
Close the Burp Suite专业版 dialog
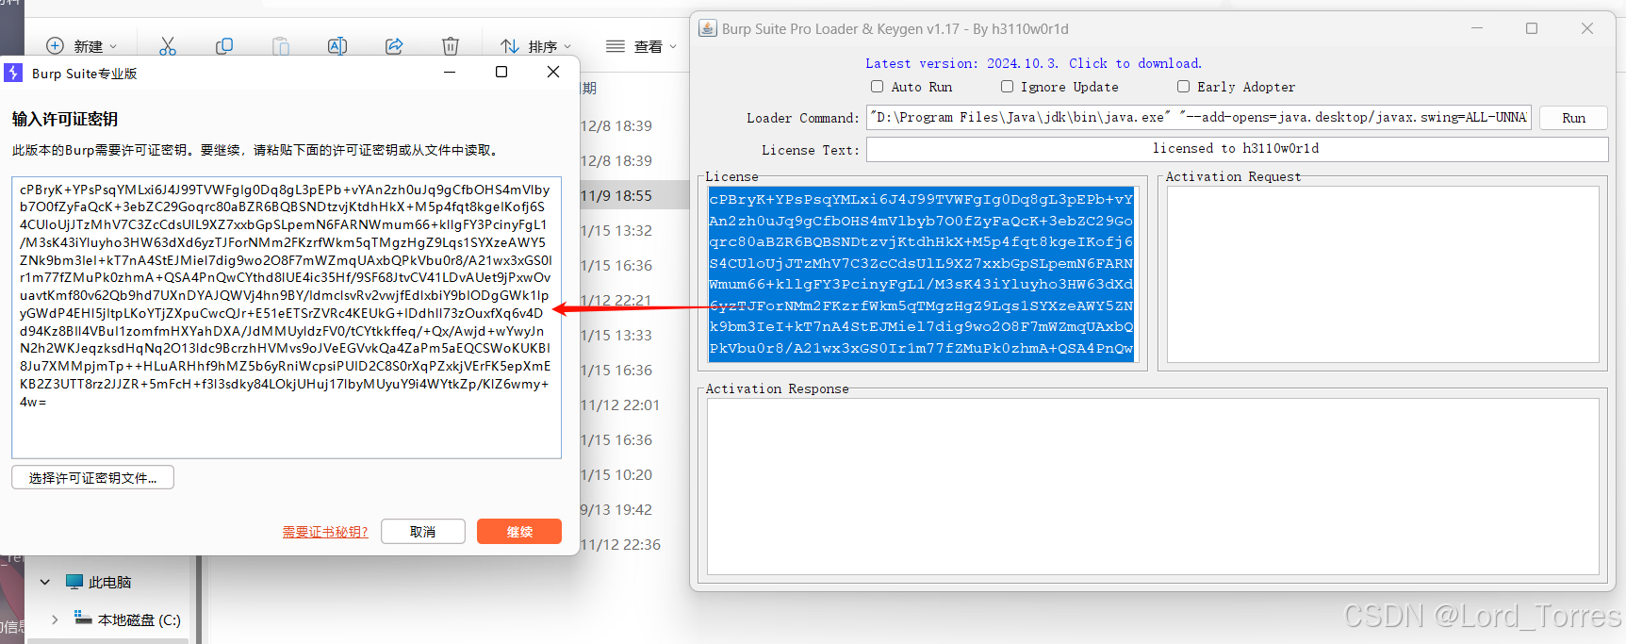pos(553,72)
